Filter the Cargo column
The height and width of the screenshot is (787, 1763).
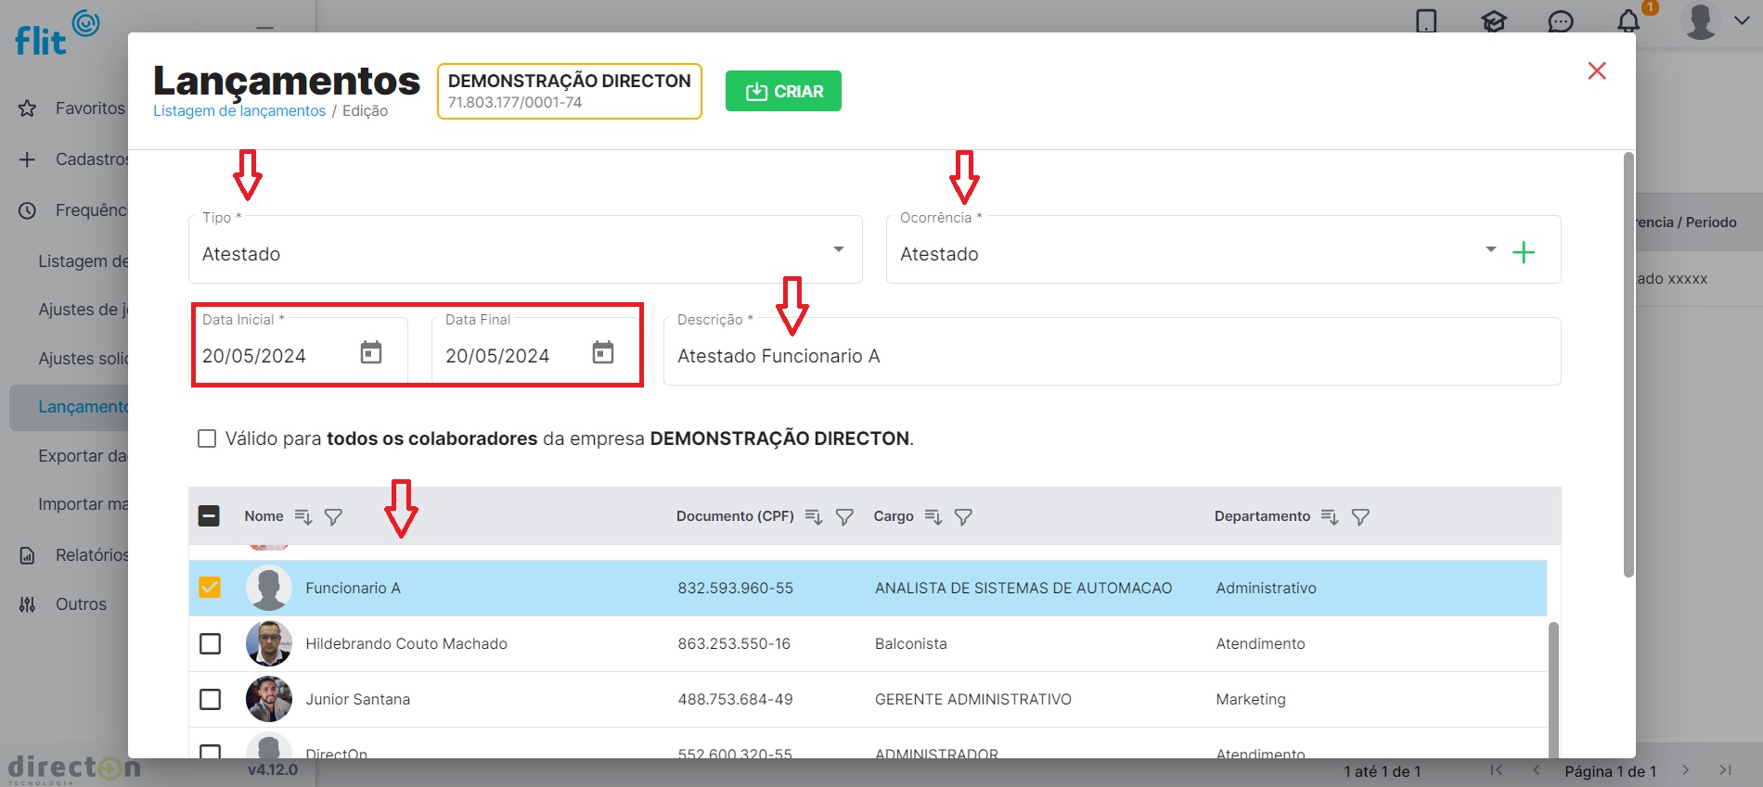[964, 516]
